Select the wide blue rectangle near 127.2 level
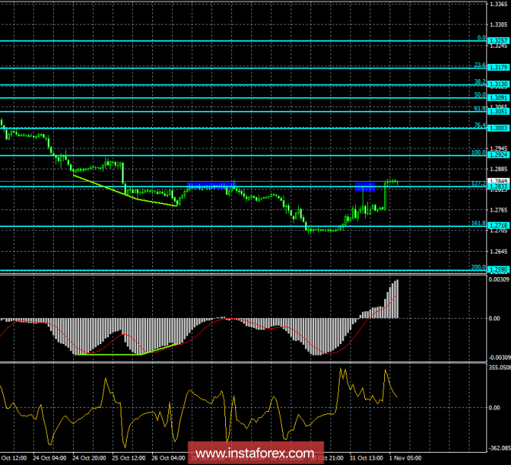511x465 pixels. pos(211,185)
